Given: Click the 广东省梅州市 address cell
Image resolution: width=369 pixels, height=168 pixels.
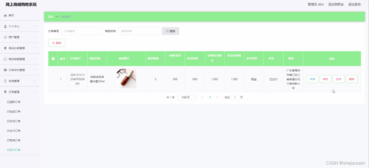Looking at the screenshot, I should tap(293, 79).
